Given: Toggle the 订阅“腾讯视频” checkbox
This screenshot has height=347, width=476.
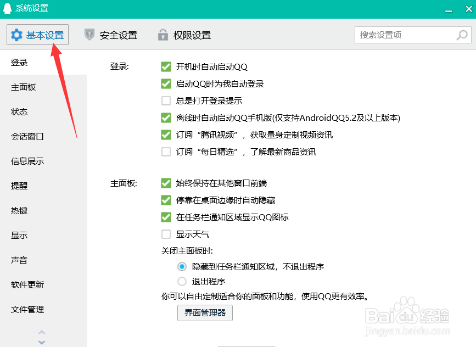Looking at the screenshot, I should [166, 135].
